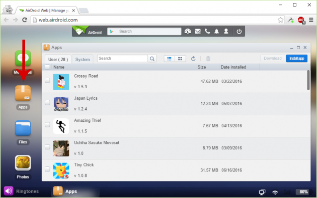Check the Amazing Thief checkbox
Screen dimensions: 317x198
tap(47, 124)
